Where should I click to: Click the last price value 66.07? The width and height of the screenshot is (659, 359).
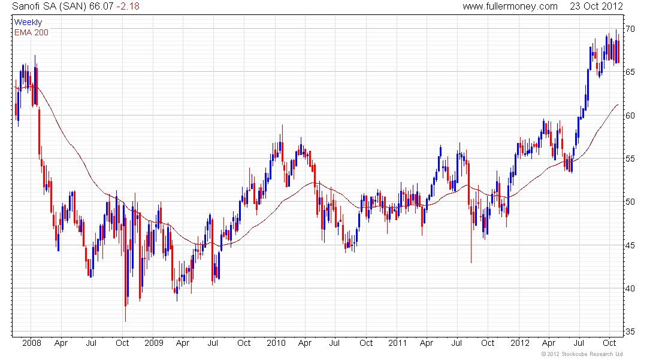click(x=101, y=7)
